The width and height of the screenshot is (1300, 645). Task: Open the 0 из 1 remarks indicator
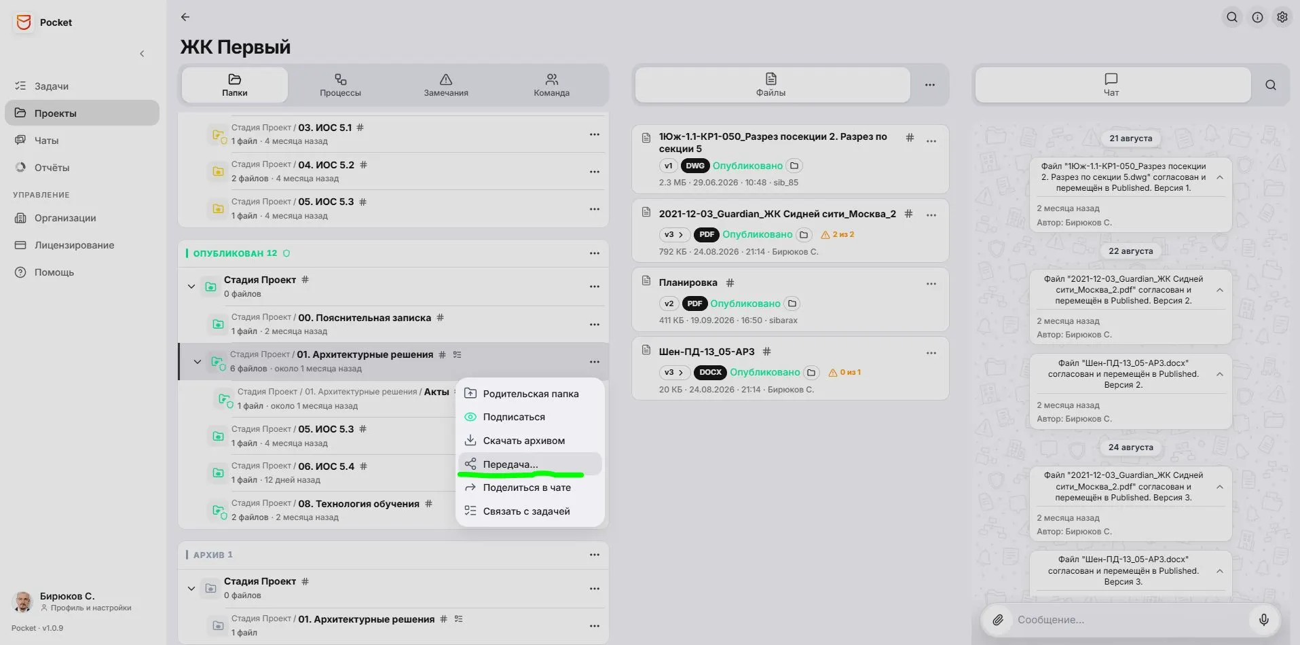[x=844, y=373]
